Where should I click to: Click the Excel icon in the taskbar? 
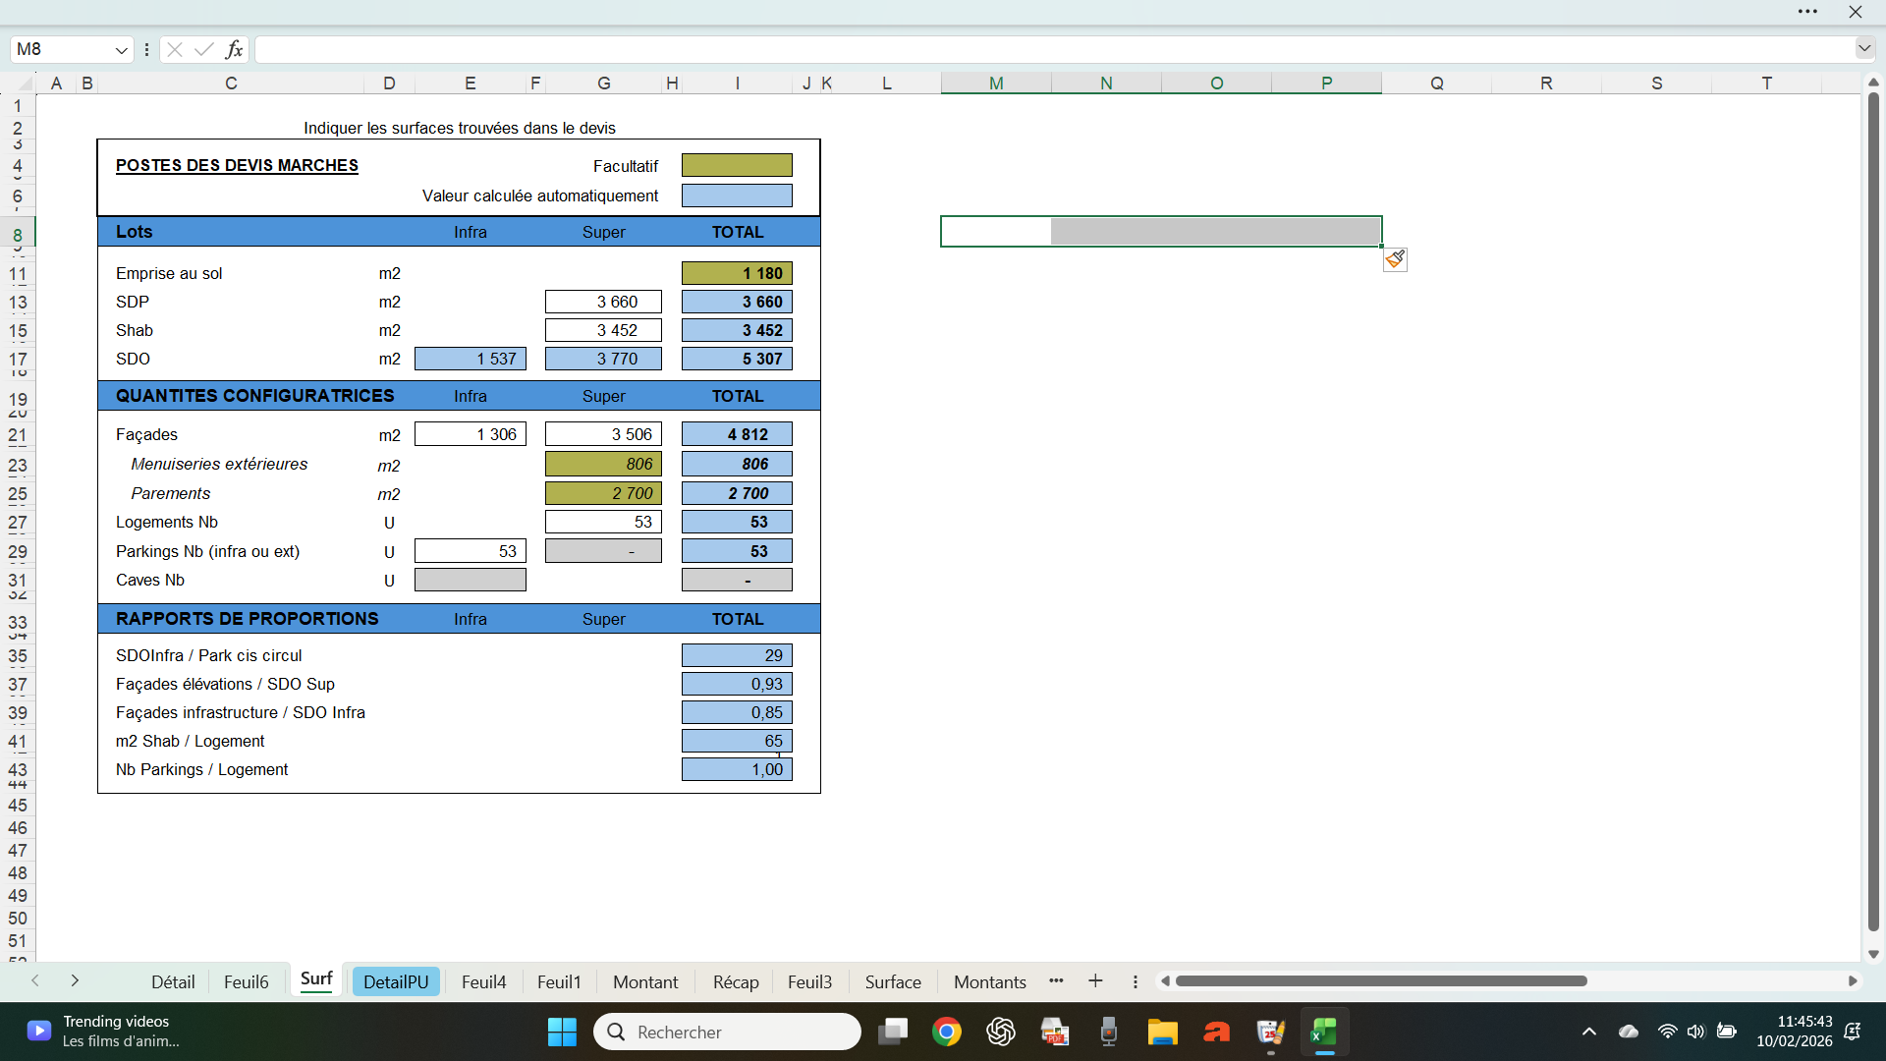1324,1032
